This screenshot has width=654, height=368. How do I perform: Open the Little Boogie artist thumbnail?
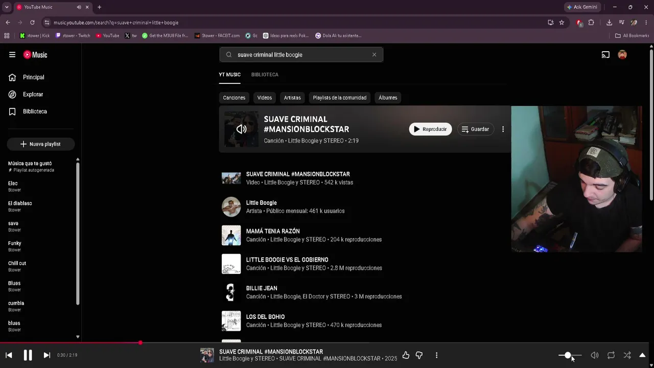(231, 207)
